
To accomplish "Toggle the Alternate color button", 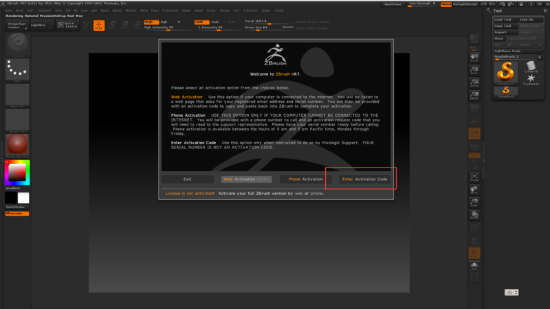I will pos(16,214).
